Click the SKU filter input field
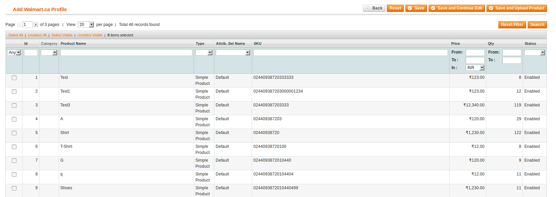This screenshot has width=556, height=197. pos(350,53)
